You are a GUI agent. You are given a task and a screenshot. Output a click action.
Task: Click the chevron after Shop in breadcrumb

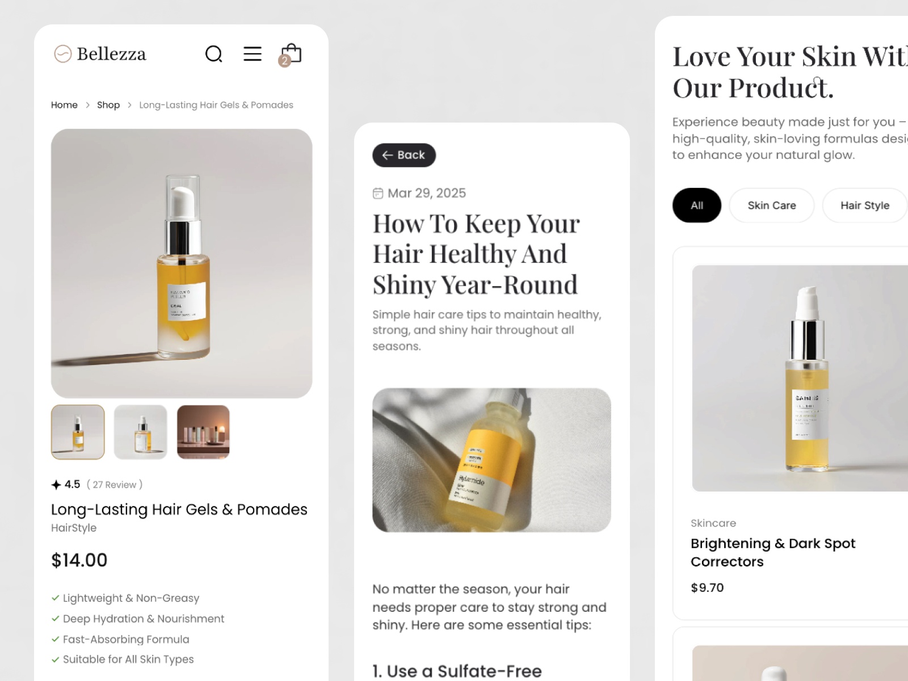point(129,105)
